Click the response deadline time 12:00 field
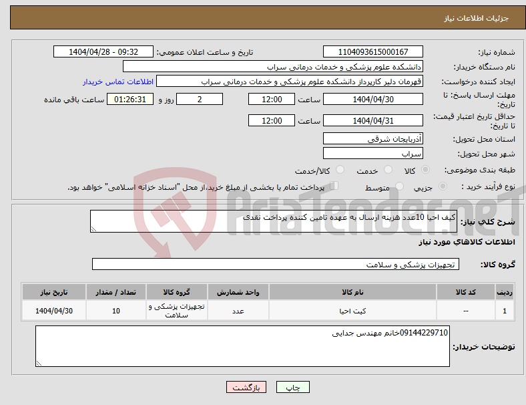The image size is (526, 405). click(272, 99)
